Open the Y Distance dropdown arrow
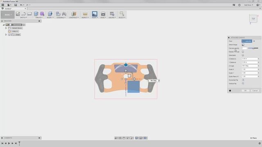Viewport: 262px width, 147px height. (258, 62)
